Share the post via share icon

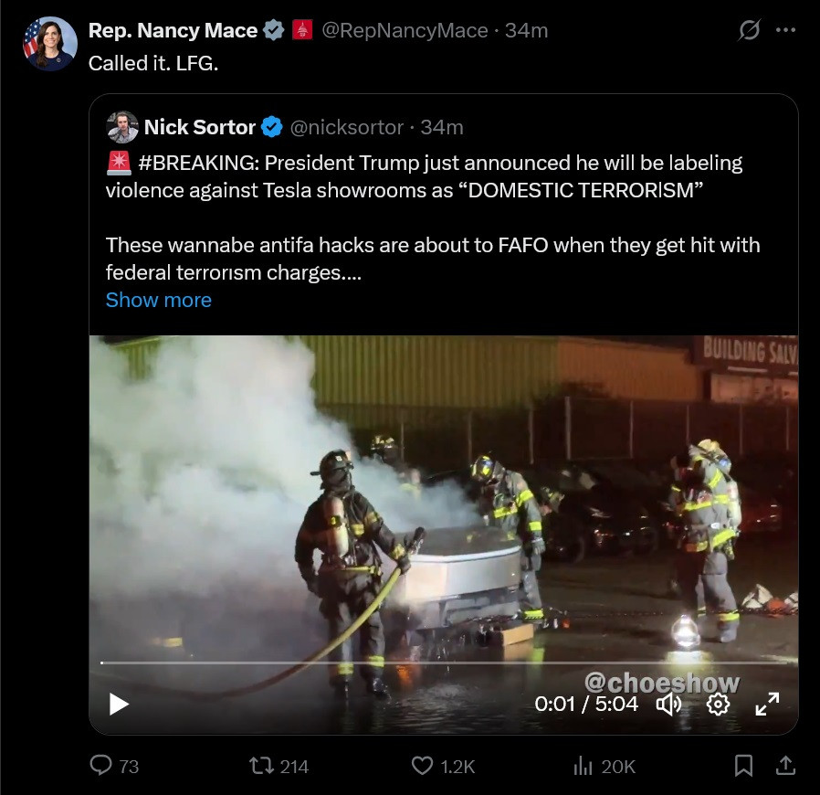click(x=783, y=766)
